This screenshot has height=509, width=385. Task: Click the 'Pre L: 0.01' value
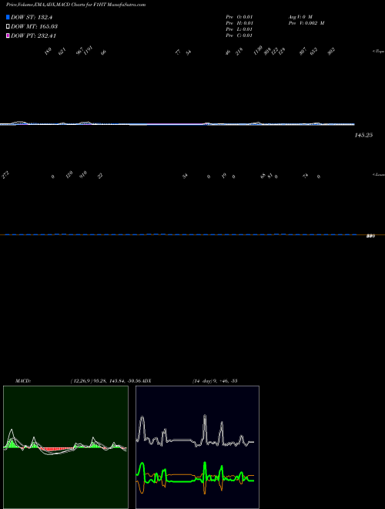point(239,29)
